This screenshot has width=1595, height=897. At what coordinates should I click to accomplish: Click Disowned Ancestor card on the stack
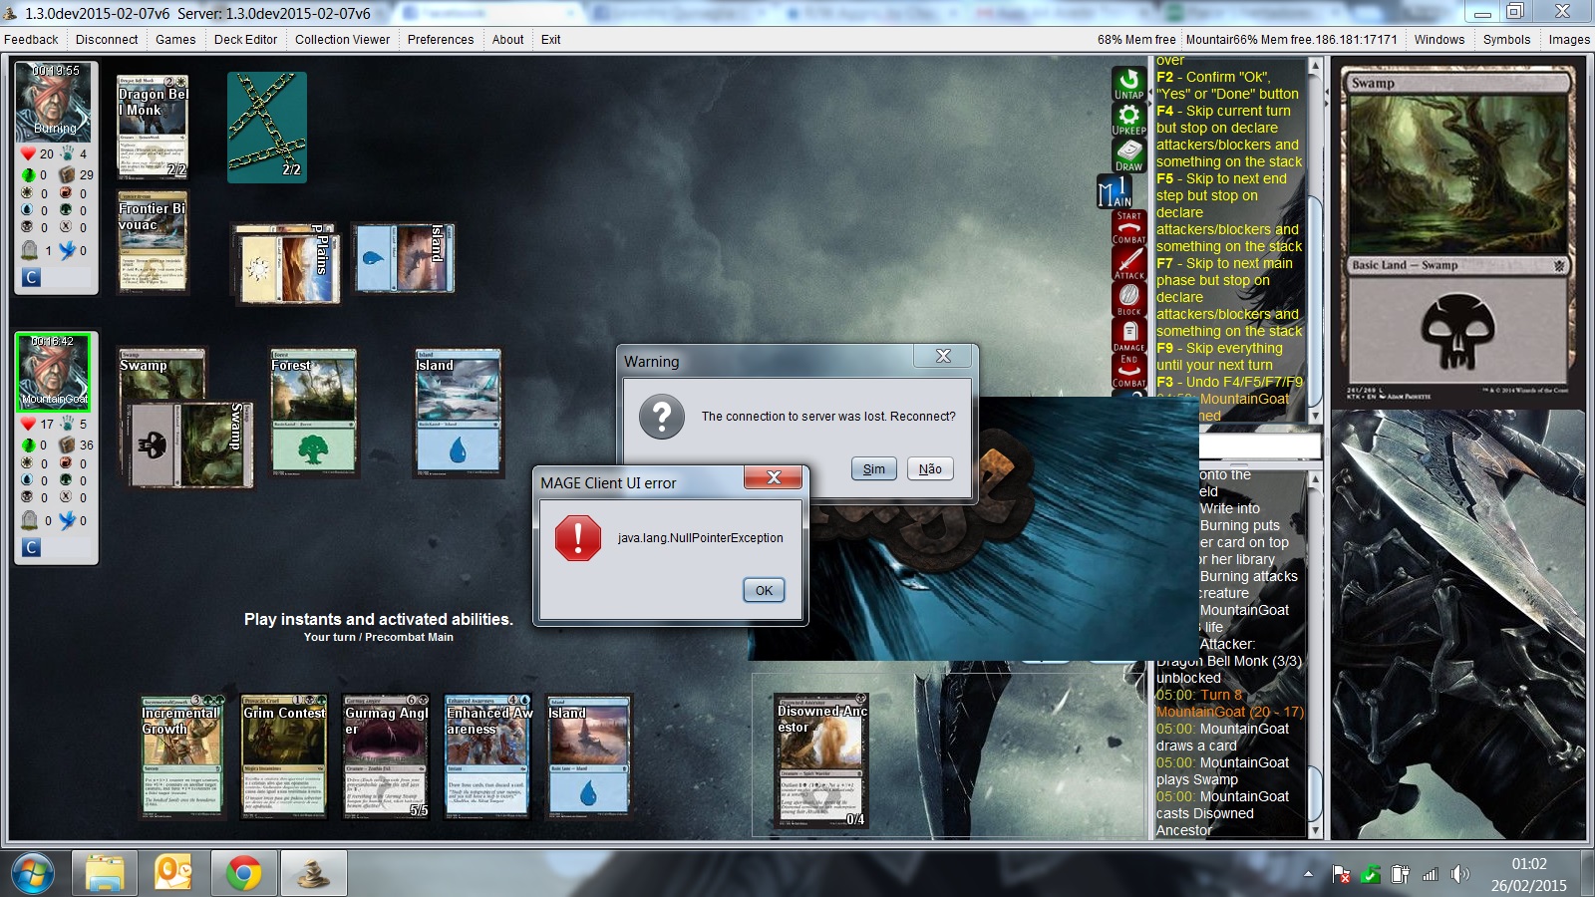coord(821,760)
